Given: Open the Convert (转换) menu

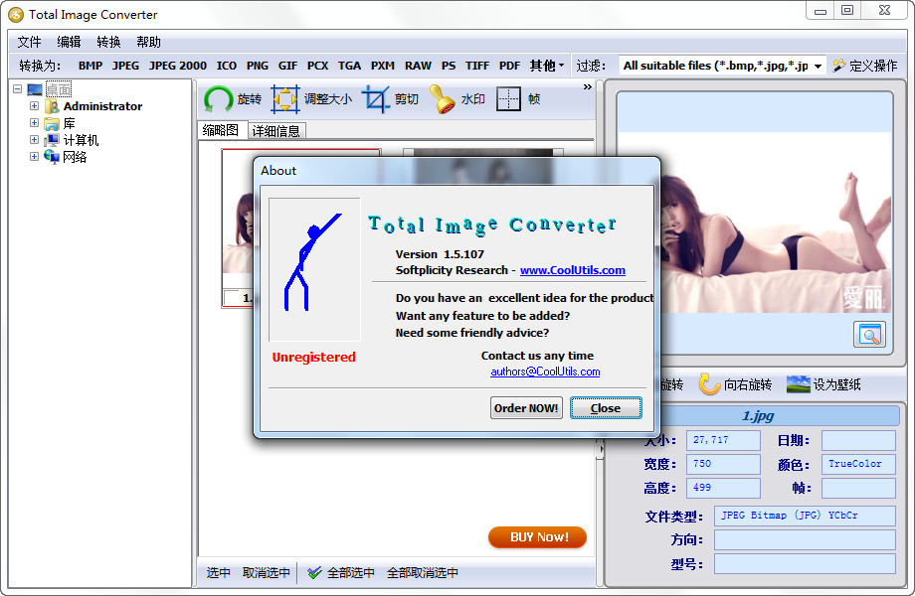Looking at the screenshot, I should coord(108,42).
